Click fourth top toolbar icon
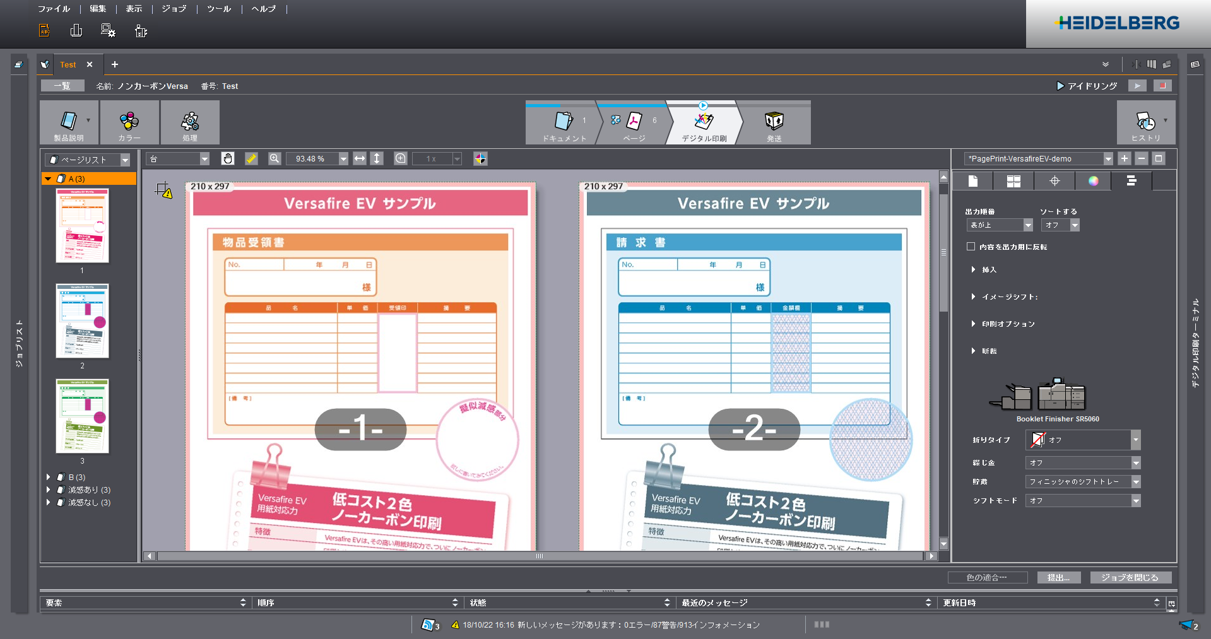 (x=141, y=30)
